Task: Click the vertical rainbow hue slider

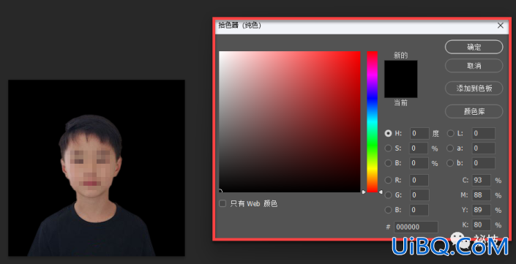Action: (x=373, y=121)
